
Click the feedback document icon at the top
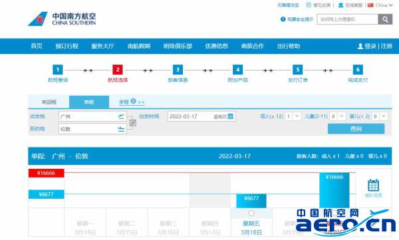pyautogui.click(x=309, y=5)
